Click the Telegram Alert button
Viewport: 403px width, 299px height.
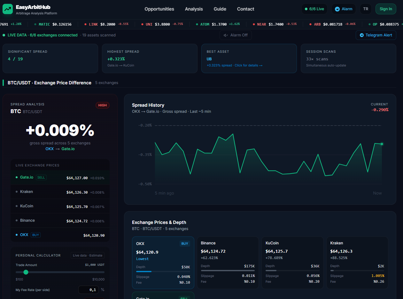[376, 35]
